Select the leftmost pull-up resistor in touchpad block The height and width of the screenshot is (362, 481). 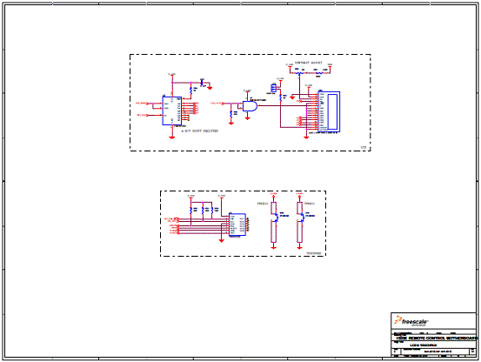[x=190, y=211]
